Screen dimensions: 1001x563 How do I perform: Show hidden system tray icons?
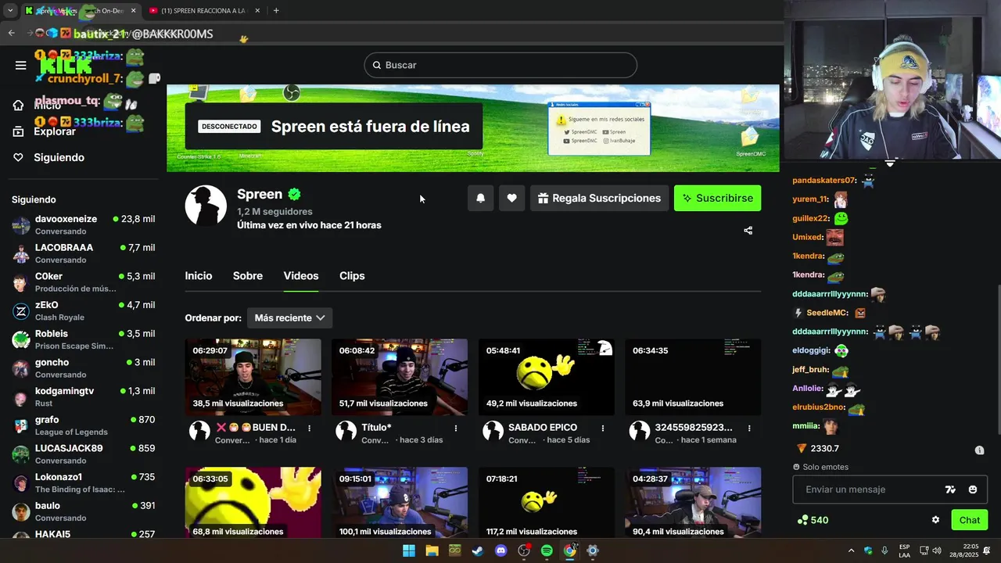(851, 550)
